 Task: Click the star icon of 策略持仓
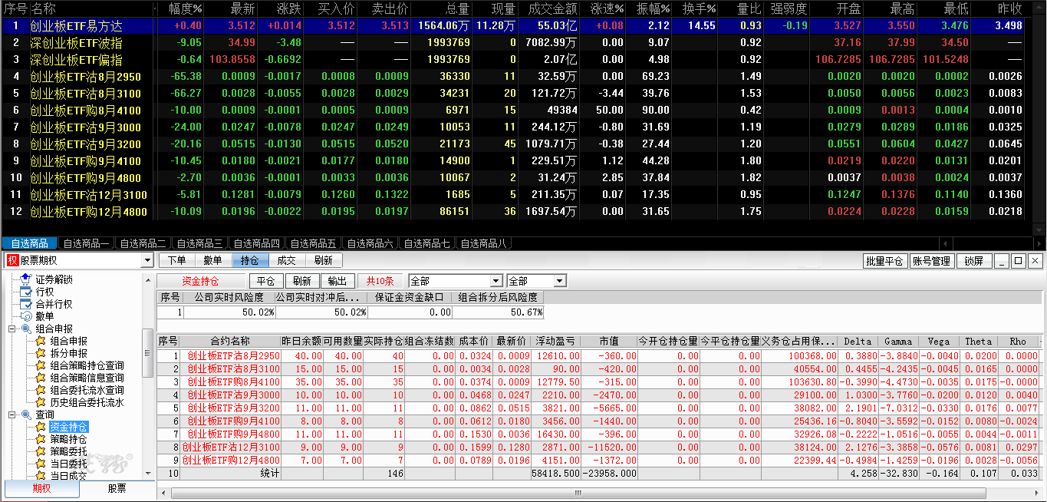tap(41, 439)
